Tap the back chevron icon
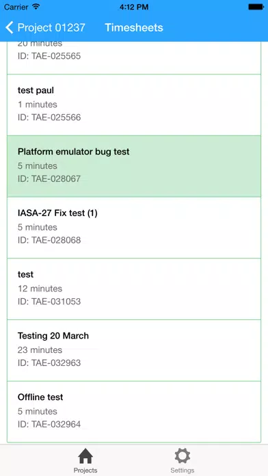Image resolution: width=268 pixels, height=476 pixels. tap(10, 27)
